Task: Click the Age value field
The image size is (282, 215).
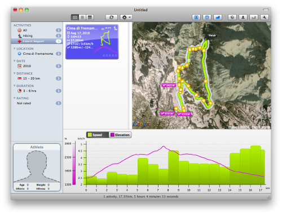Action: 28,185
